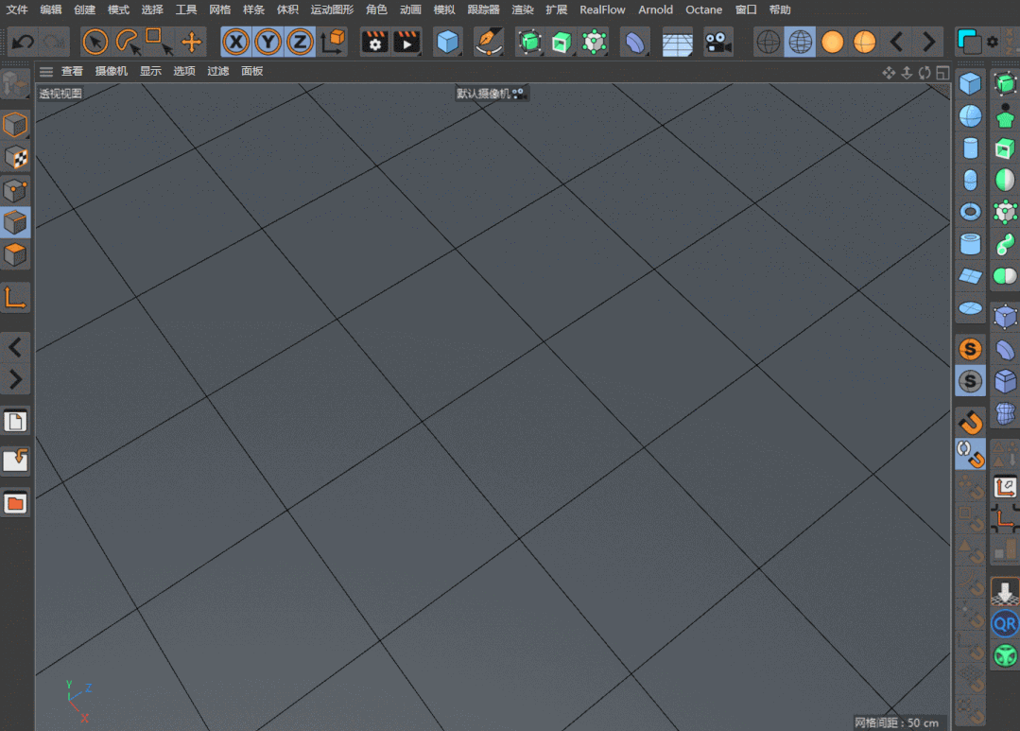Toggle Y-axis lock button
1020x731 pixels.
268,42
